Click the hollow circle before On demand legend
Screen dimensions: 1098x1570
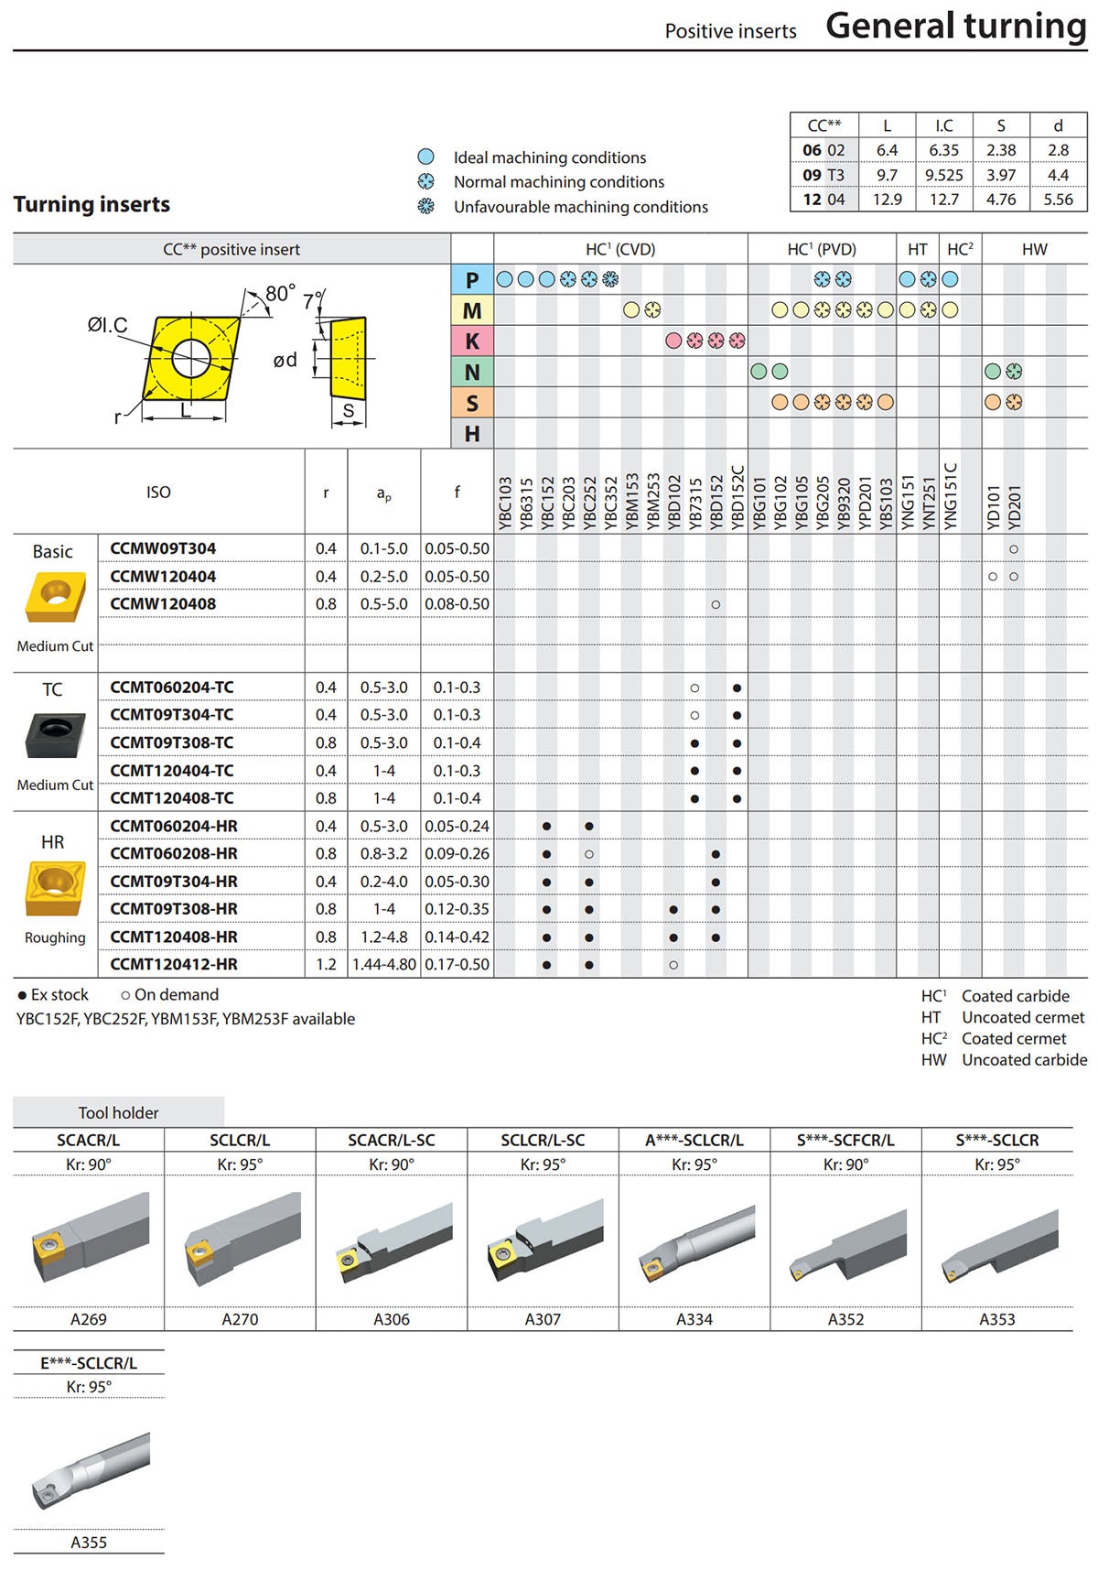pyautogui.click(x=125, y=995)
